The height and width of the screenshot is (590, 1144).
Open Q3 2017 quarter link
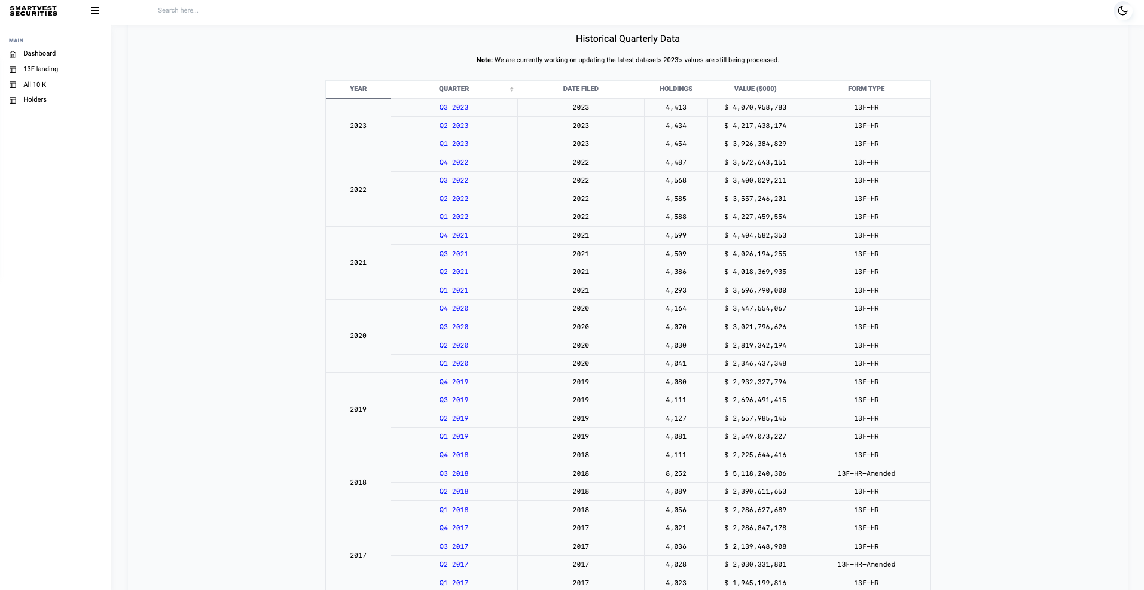[x=454, y=547]
